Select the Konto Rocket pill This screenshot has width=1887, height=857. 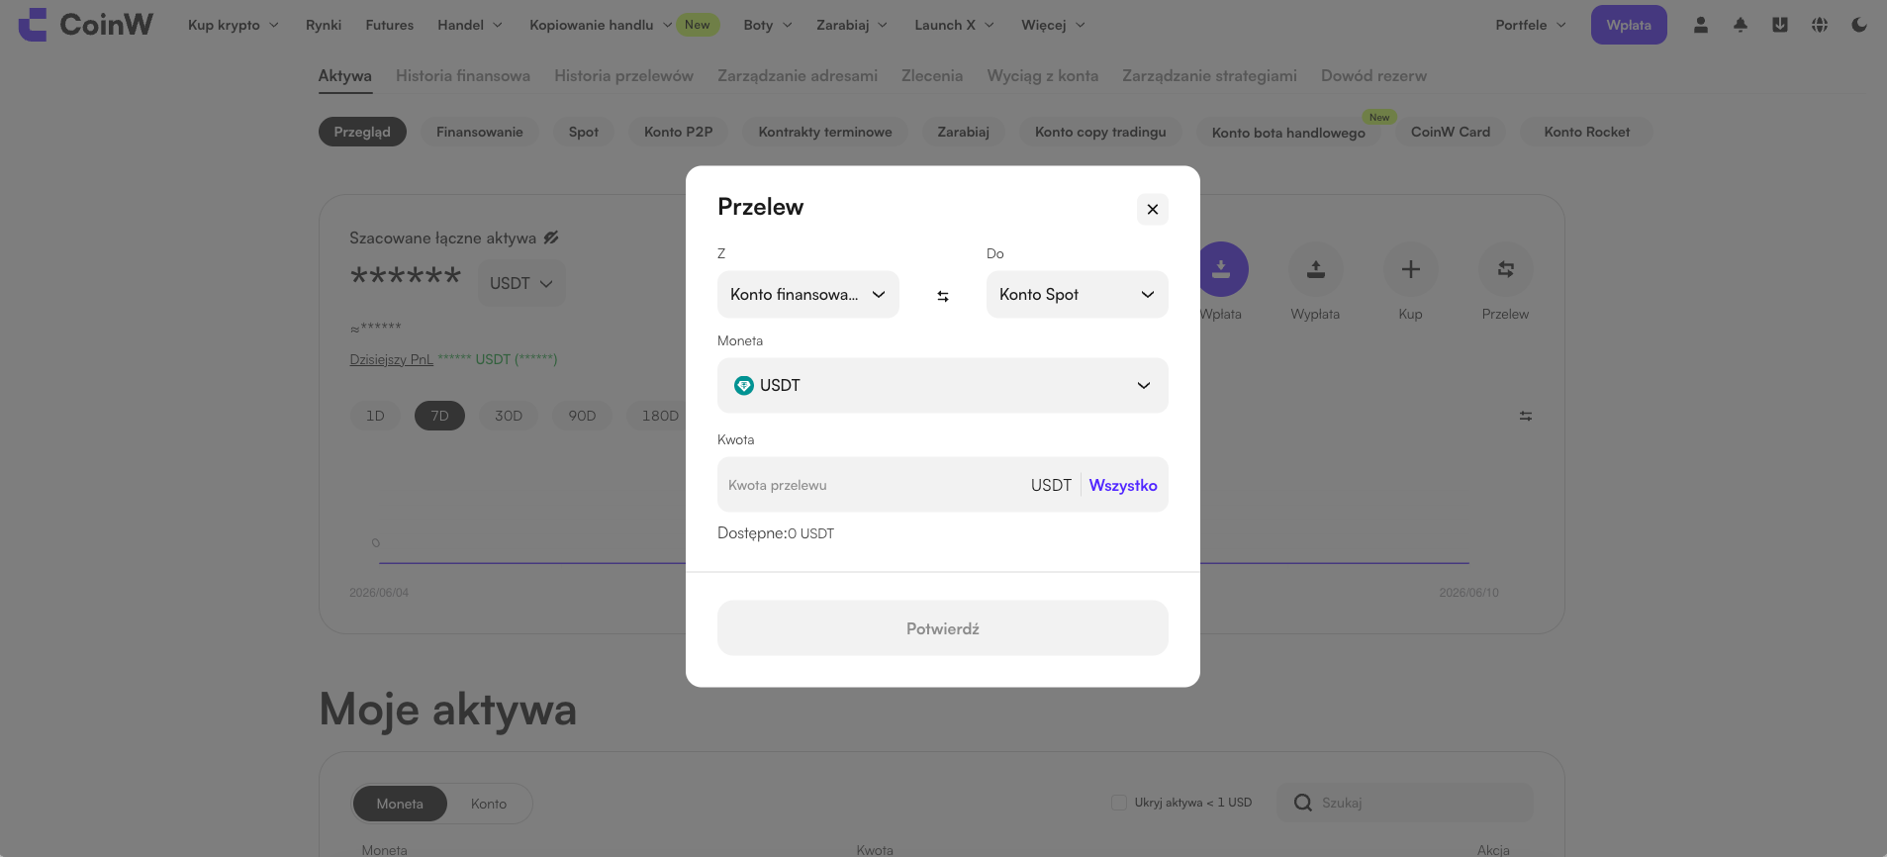pos(1587,132)
